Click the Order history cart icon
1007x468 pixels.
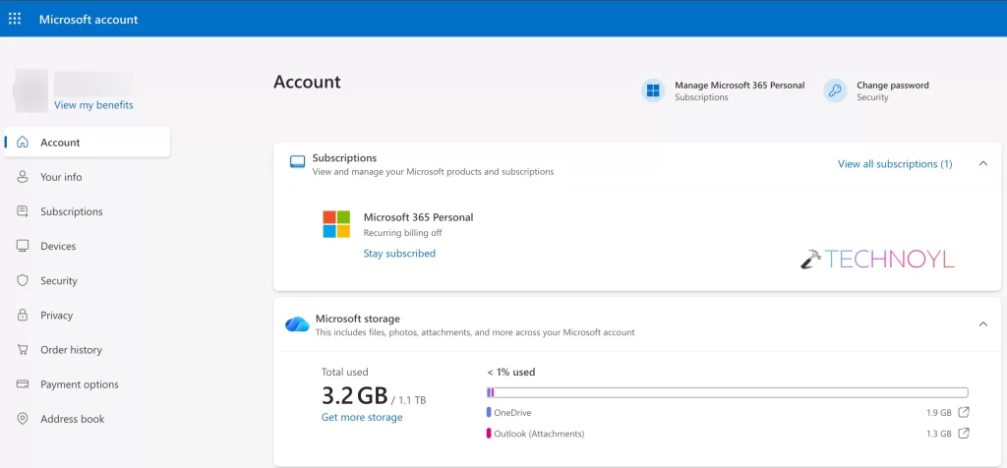[23, 350]
